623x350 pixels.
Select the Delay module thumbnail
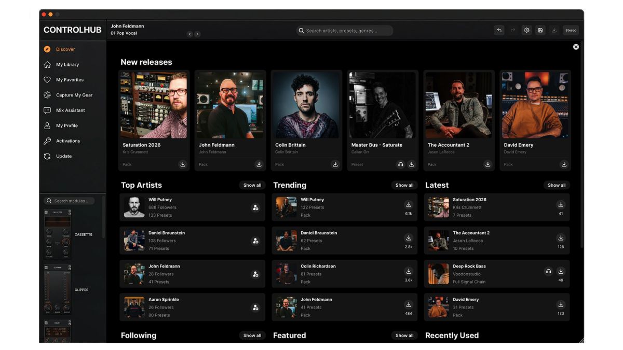(x=58, y=331)
